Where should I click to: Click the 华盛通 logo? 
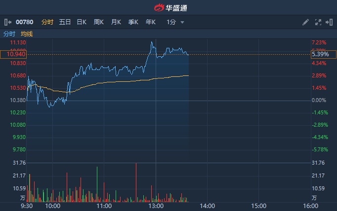click(168, 7)
